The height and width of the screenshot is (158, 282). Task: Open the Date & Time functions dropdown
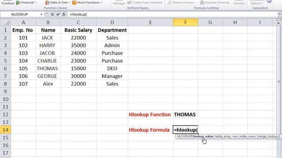coord(58,3)
